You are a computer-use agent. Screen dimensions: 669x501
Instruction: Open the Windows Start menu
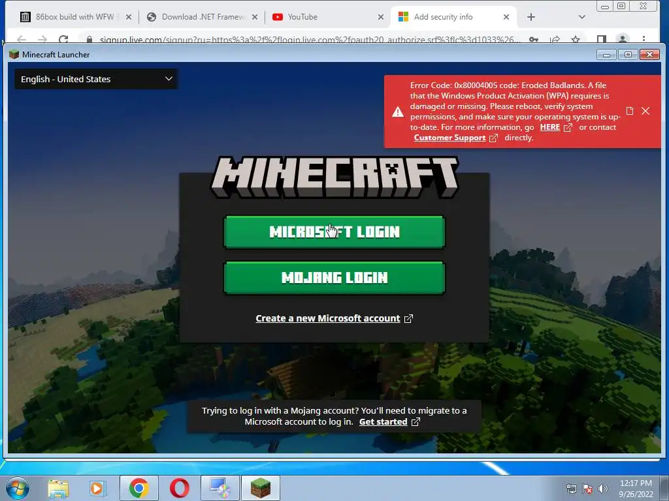(x=18, y=488)
